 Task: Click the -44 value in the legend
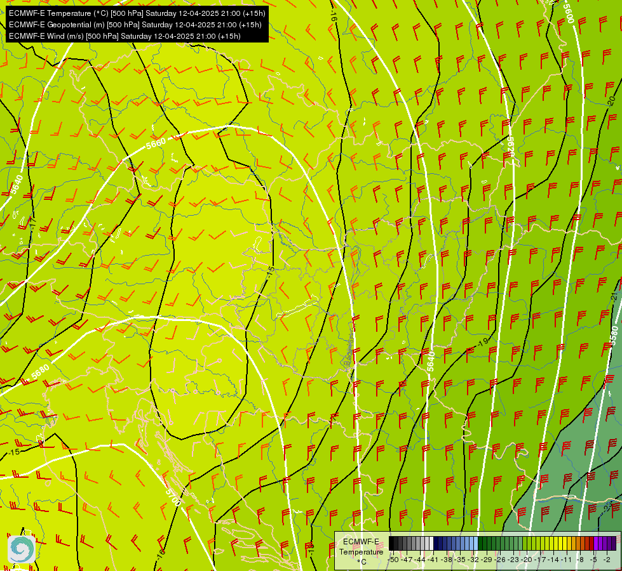tap(420, 560)
